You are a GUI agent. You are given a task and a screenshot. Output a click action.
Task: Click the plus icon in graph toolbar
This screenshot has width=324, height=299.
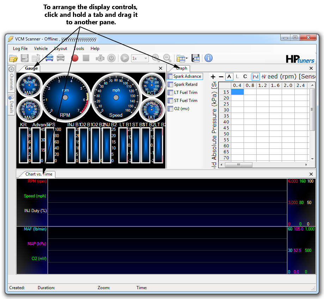pos(213,77)
